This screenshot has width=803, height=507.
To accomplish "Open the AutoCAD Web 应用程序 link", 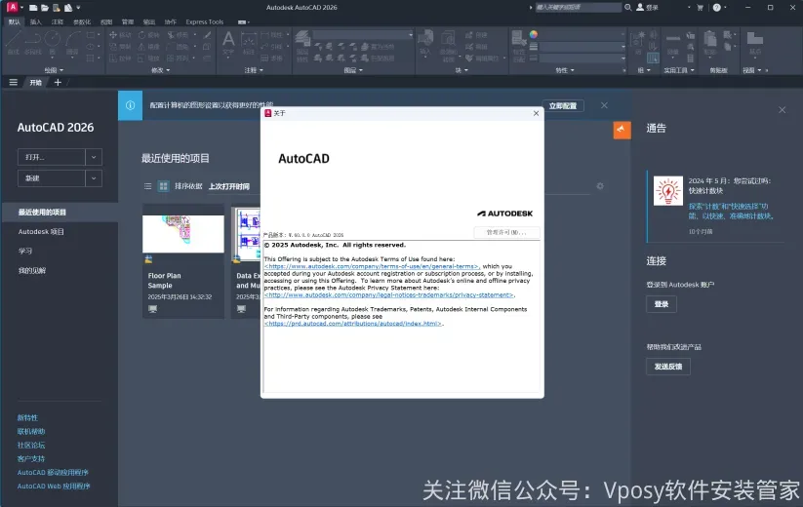I will pos(54,486).
